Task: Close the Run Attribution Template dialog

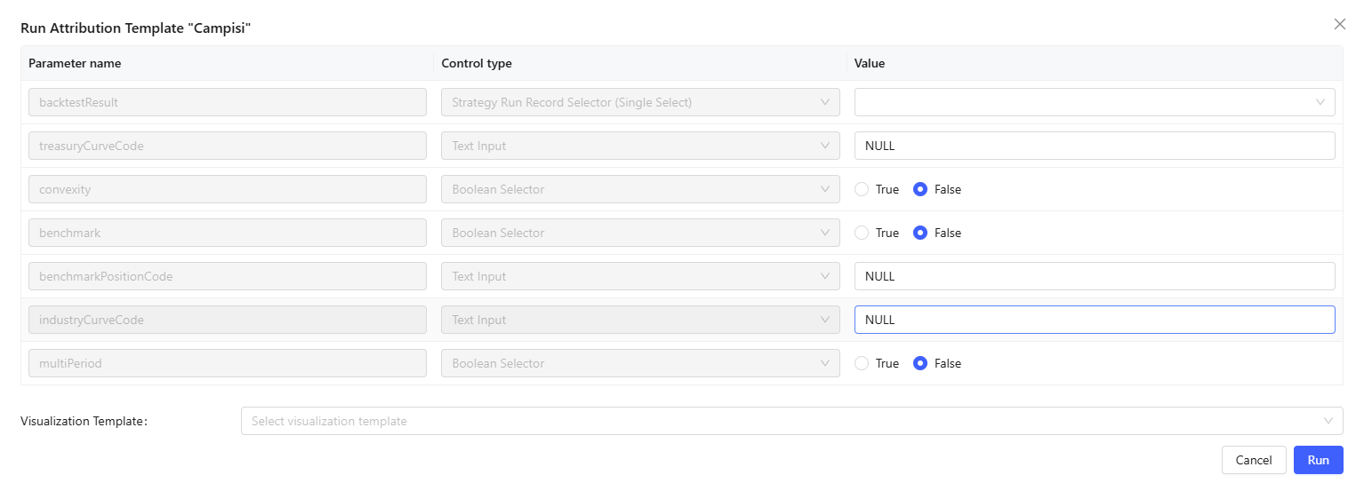Action: click(x=1339, y=25)
